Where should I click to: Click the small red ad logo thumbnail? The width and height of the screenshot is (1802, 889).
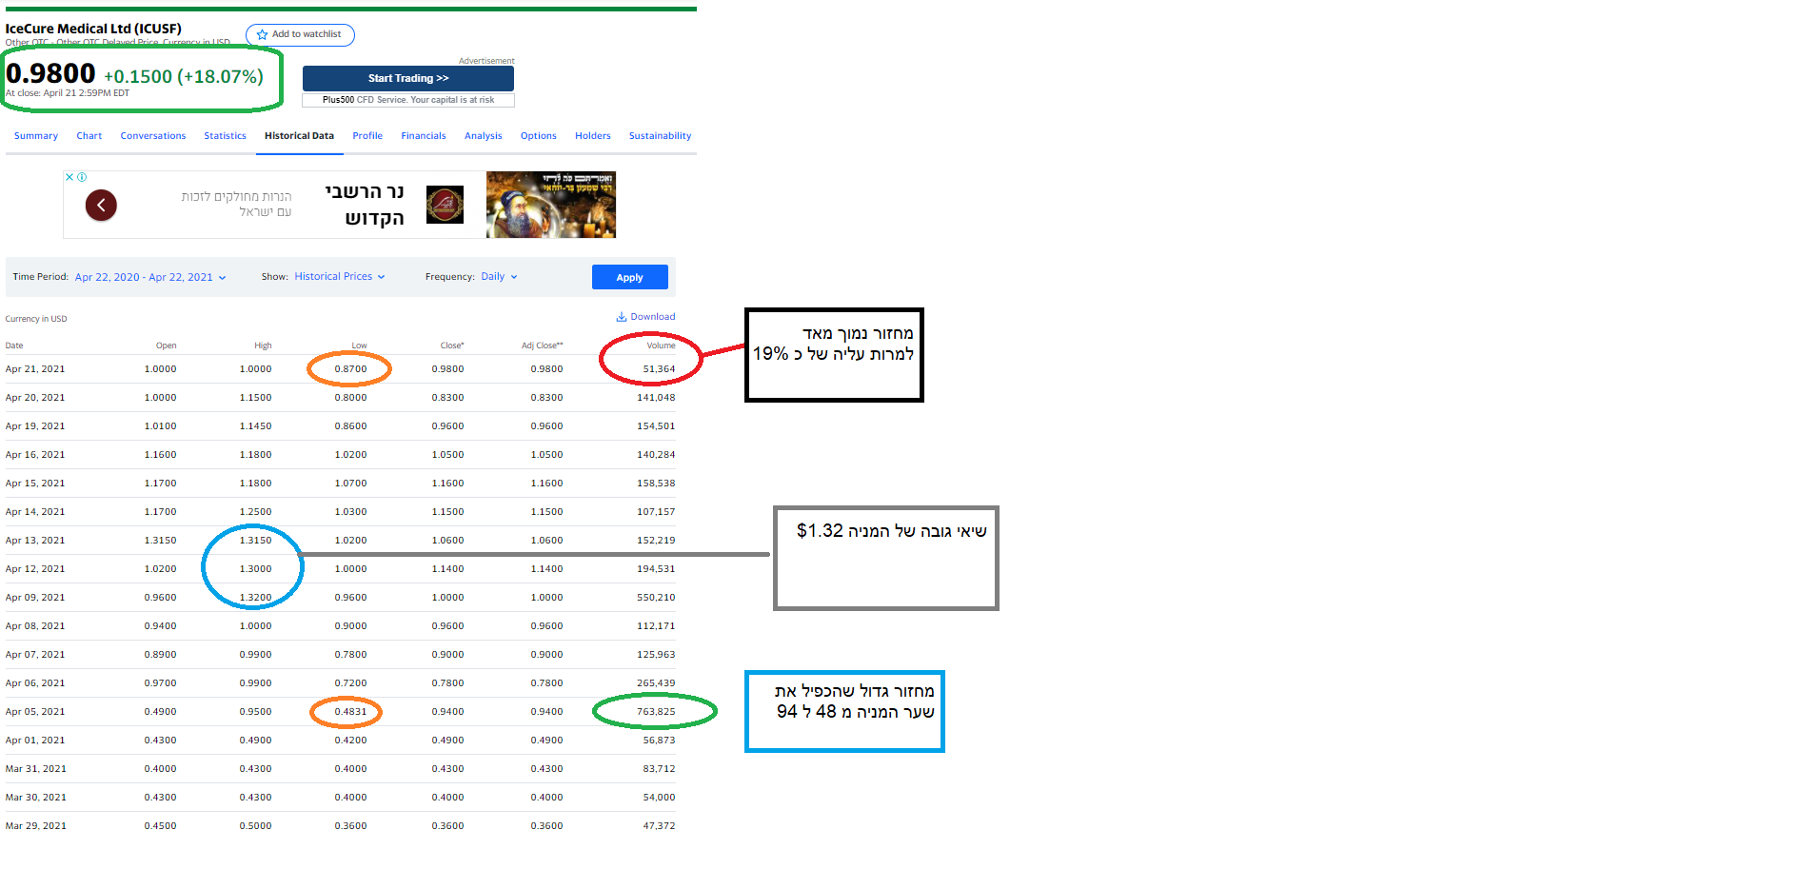tap(445, 205)
